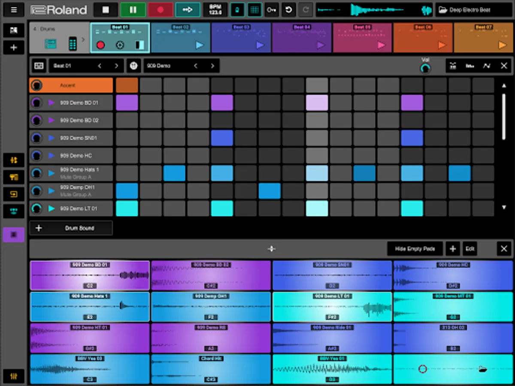Toggle first step of 909 Demo LT 01
Image resolution: width=515 pixels, height=386 pixels.
[x=127, y=208]
